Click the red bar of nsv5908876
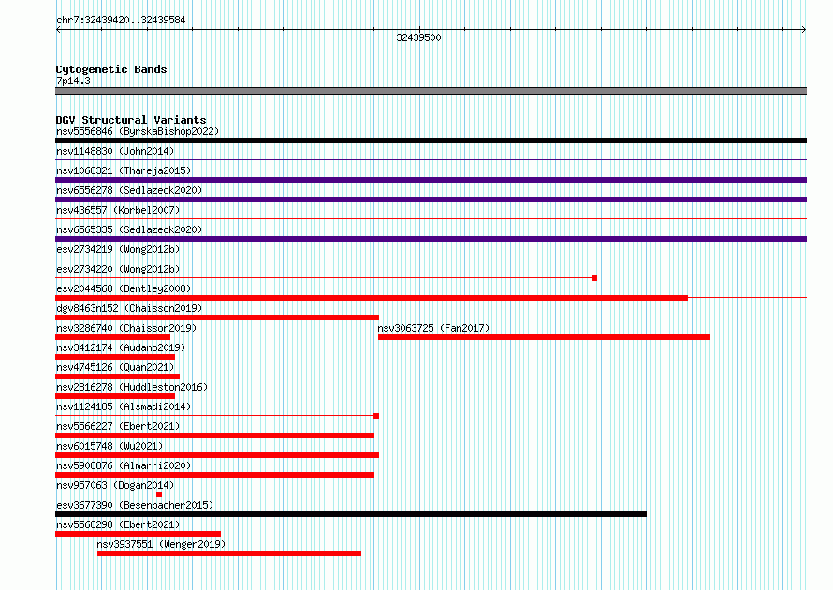The width and height of the screenshot is (833, 590). (214, 475)
